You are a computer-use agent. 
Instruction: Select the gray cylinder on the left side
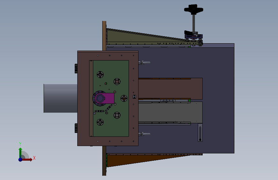click(x=61, y=98)
